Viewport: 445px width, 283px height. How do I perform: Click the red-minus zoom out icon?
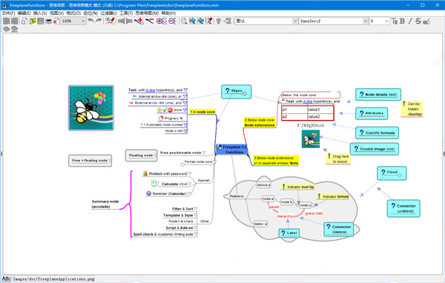pyautogui.click(x=172, y=21)
